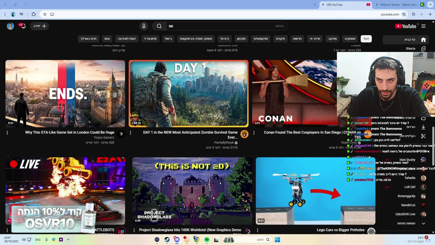Screen dimensions: 435x245
Task: Bookmark this page with the star icon
Action: (x=45, y=14)
